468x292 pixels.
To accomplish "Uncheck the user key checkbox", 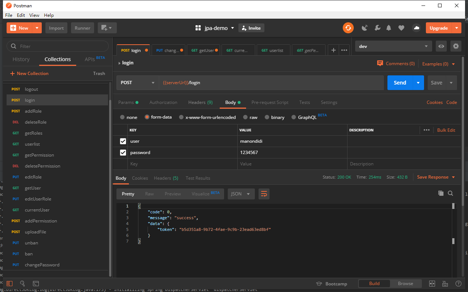I will click(x=123, y=141).
